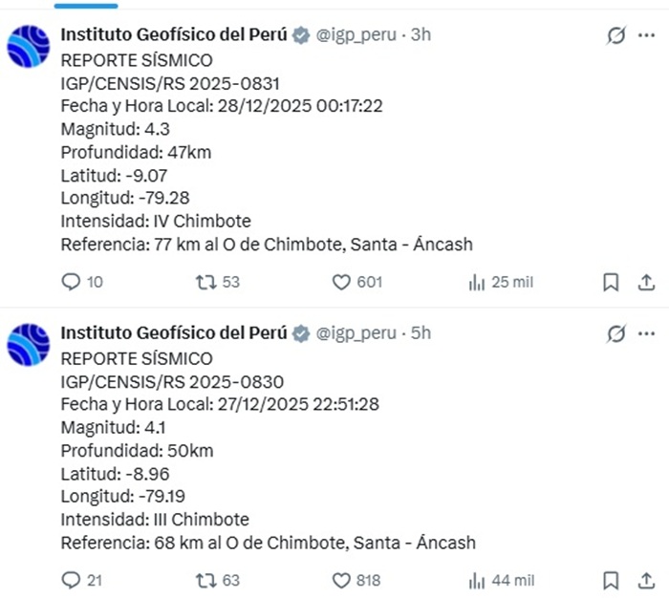Repost the magnitude 4.1 earthquake tweet

tap(205, 580)
